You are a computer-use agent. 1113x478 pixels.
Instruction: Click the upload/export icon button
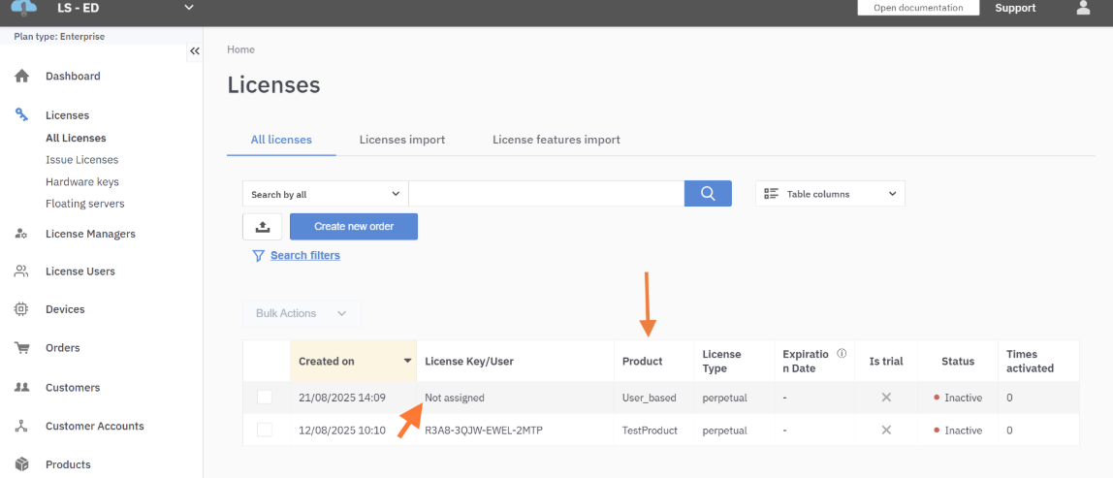pos(262,227)
